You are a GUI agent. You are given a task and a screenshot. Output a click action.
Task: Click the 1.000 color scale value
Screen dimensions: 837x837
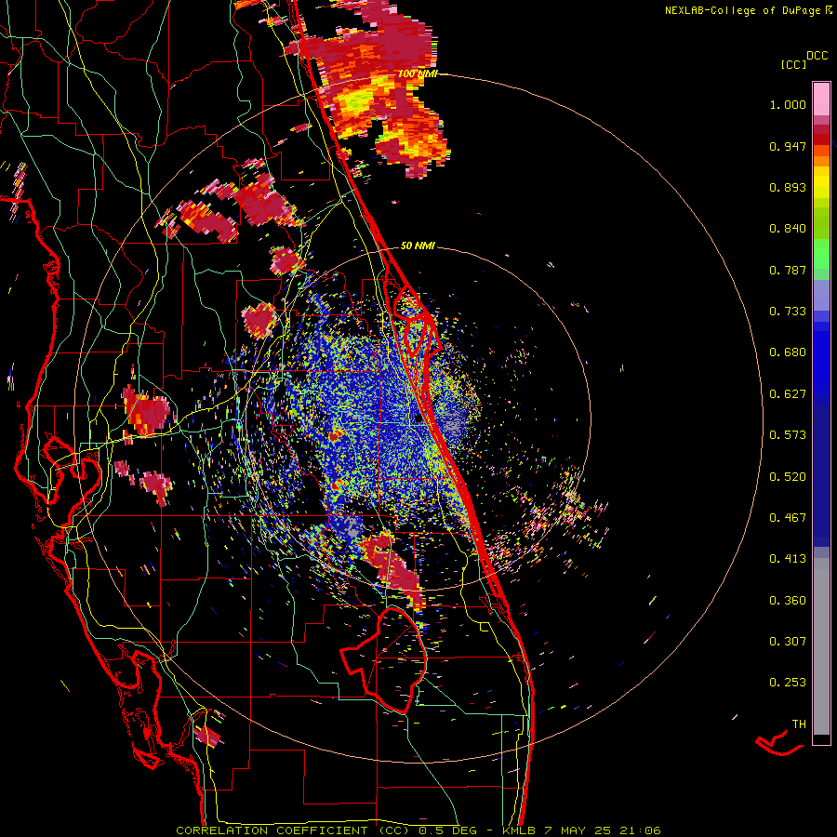[788, 104]
